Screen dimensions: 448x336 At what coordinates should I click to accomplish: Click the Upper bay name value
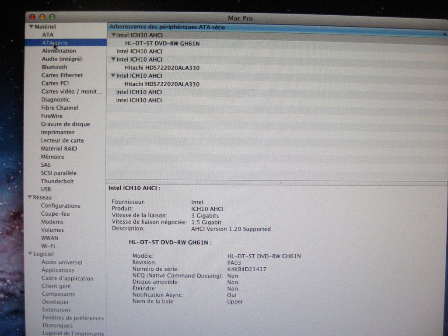(235, 301)
